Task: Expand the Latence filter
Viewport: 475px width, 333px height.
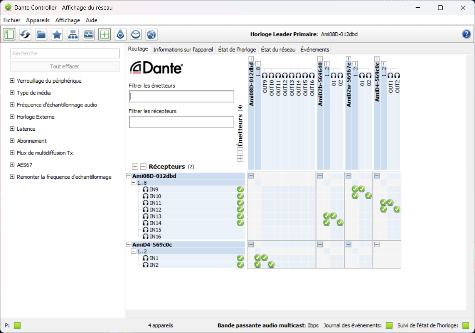Action: (12, 129)
